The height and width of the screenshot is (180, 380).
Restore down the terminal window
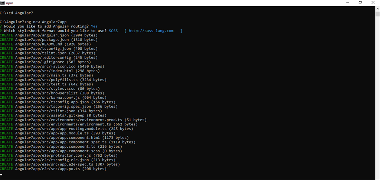click(360, 3)
